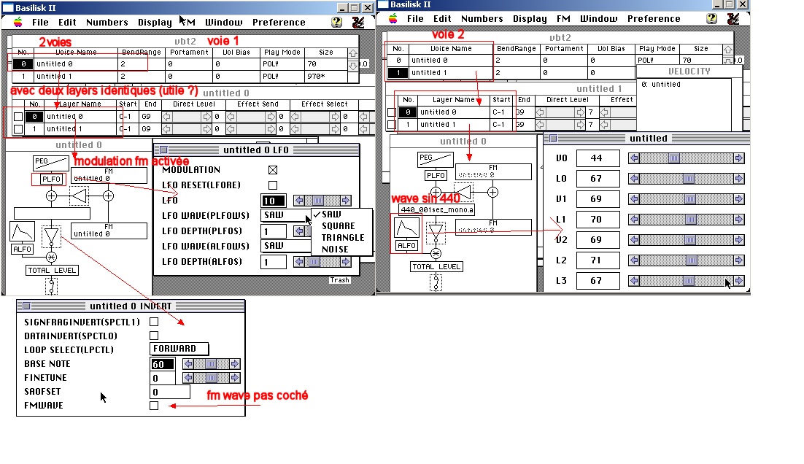Click the TOTAL LEVEL block in the right window

(x=436, y=267)
